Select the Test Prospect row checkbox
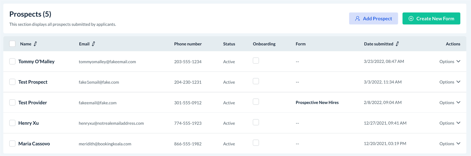471x156 pixels. click(x=12, y=82)
